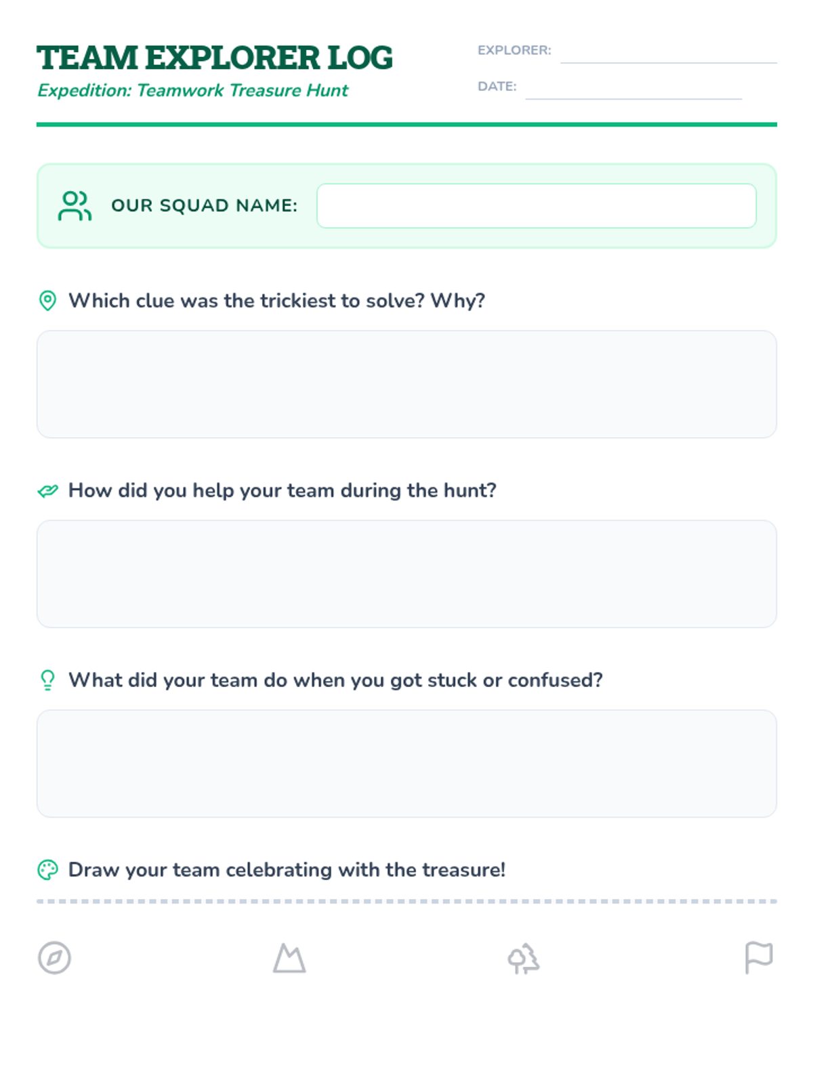Click the compass icon in the footer

click(54, 958)
